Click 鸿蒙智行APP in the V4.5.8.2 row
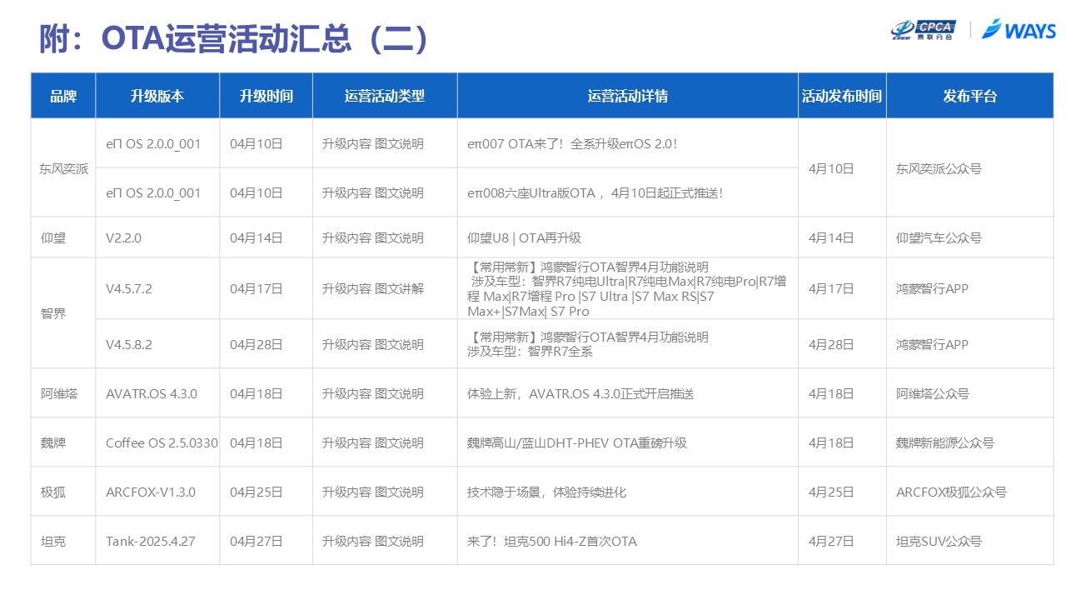This screenshot has width=1066, height=600. [x=932, y=344]
